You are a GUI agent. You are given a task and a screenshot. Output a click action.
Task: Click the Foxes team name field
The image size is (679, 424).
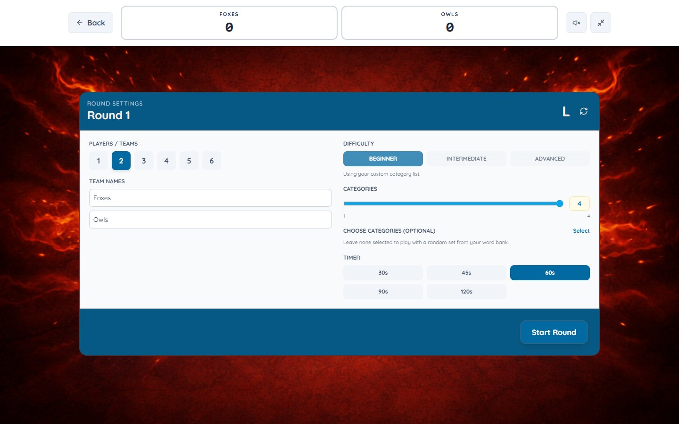click(x=210, y=198)
